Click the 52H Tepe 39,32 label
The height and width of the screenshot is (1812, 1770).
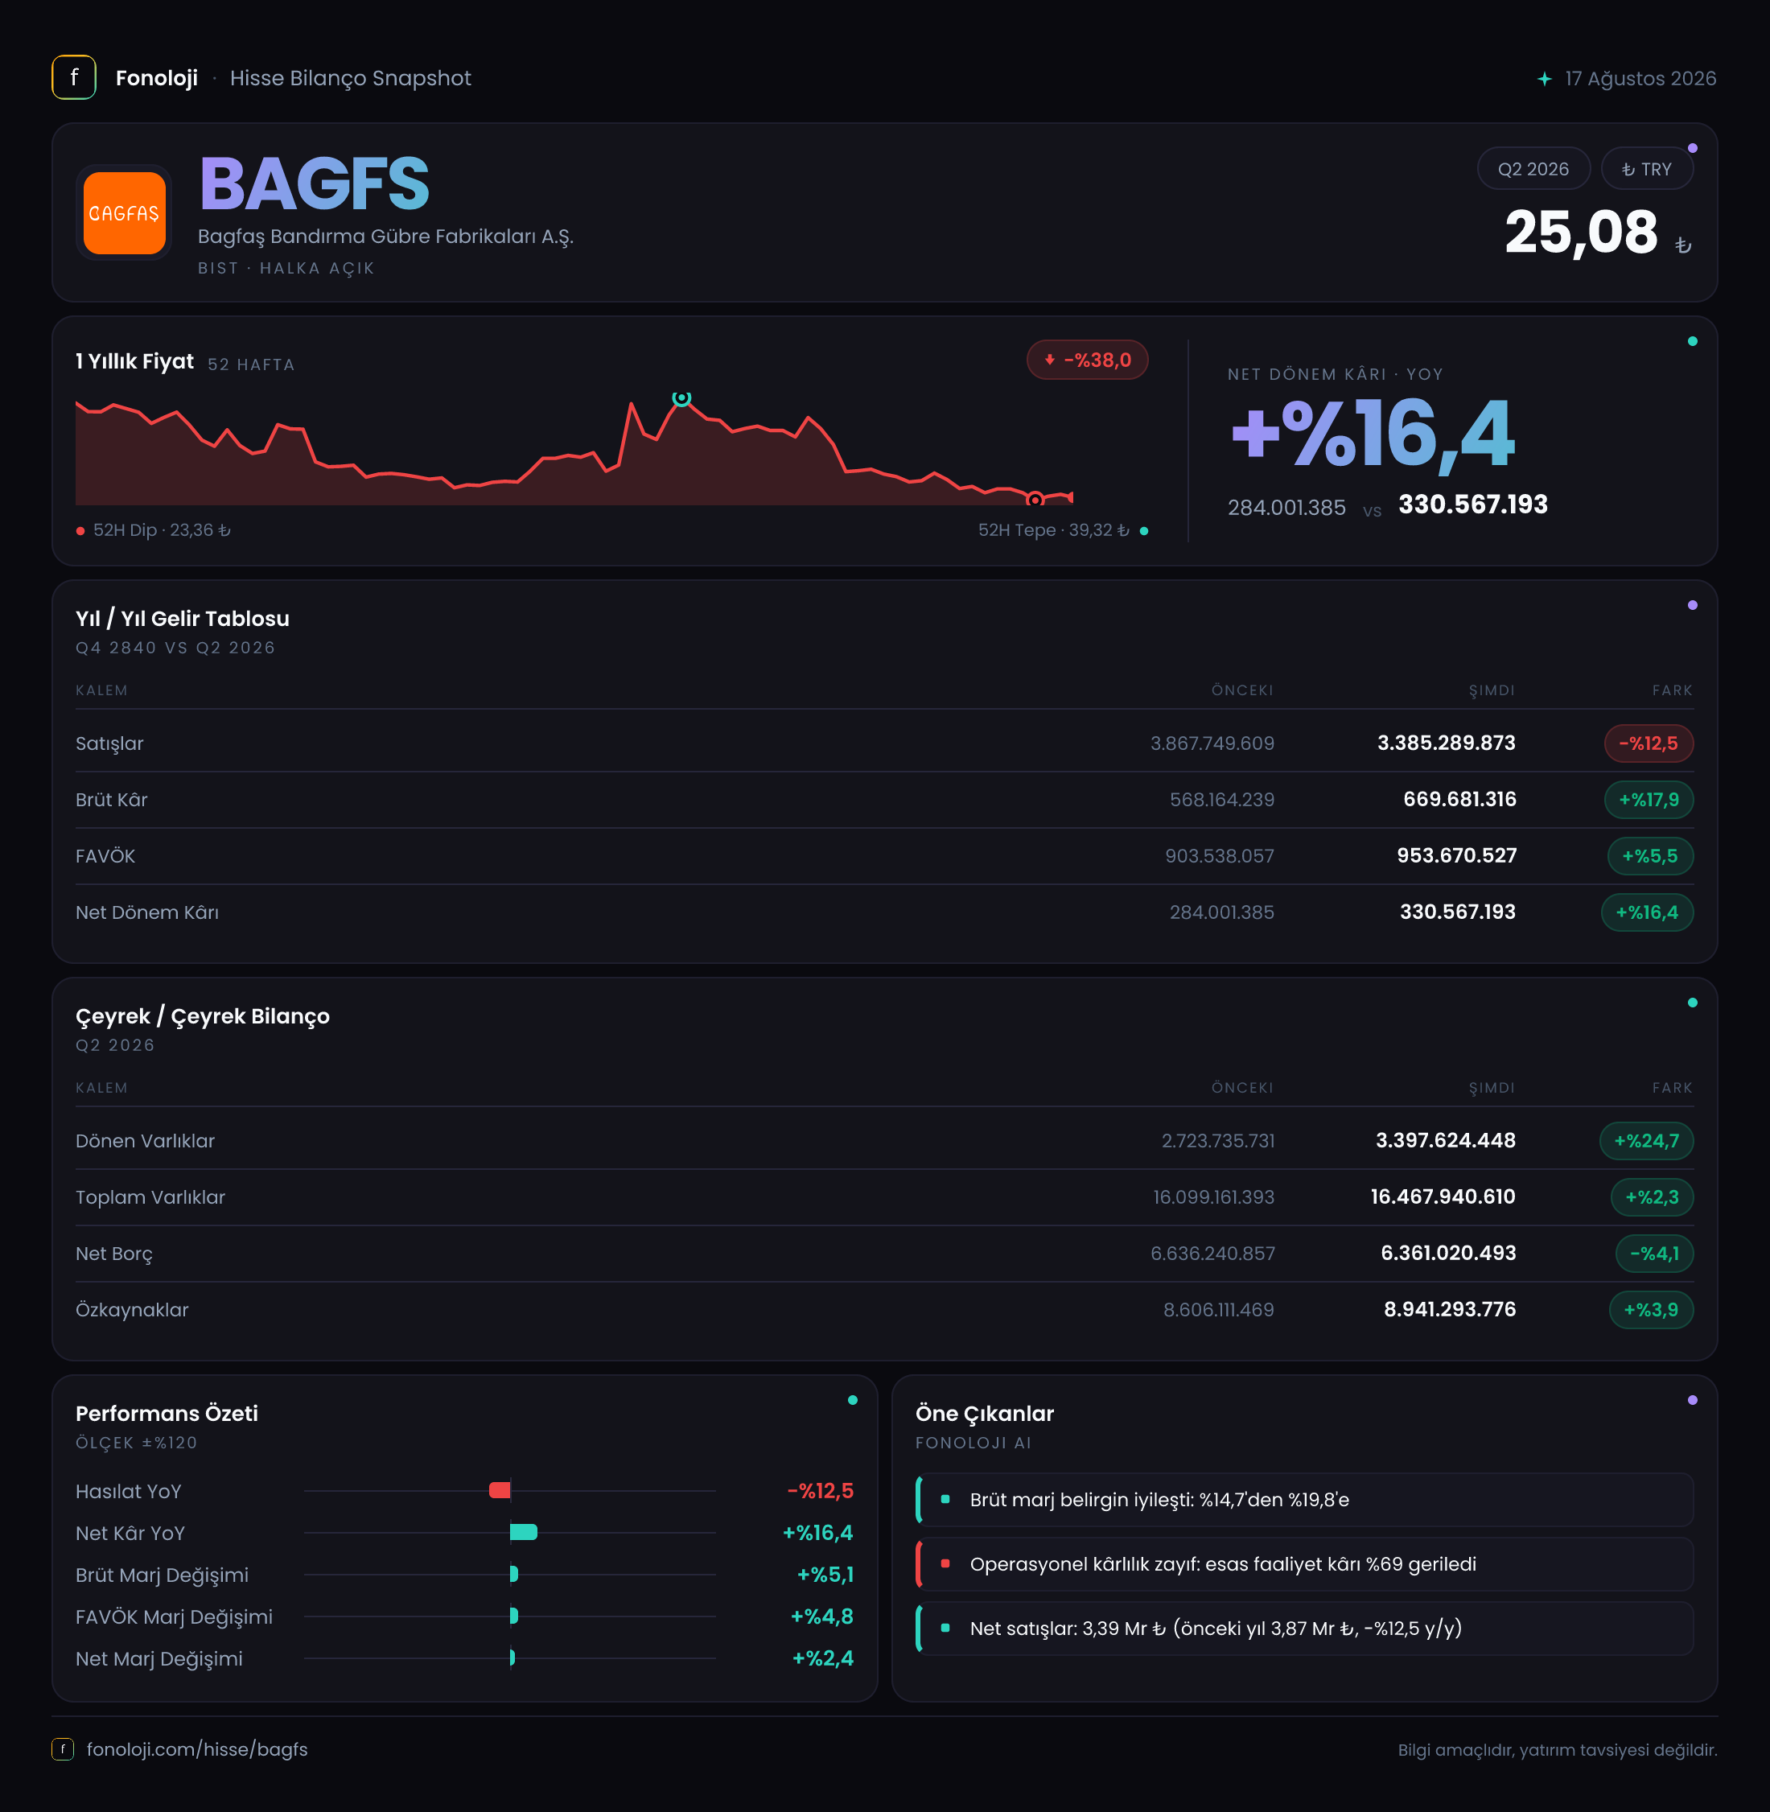[x=1053, y=530]
